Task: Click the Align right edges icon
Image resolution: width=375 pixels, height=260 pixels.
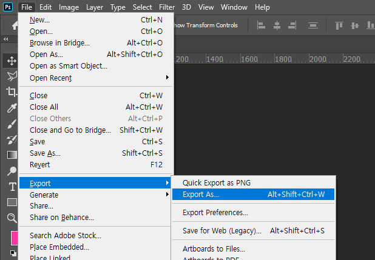Action: [292, 25]
